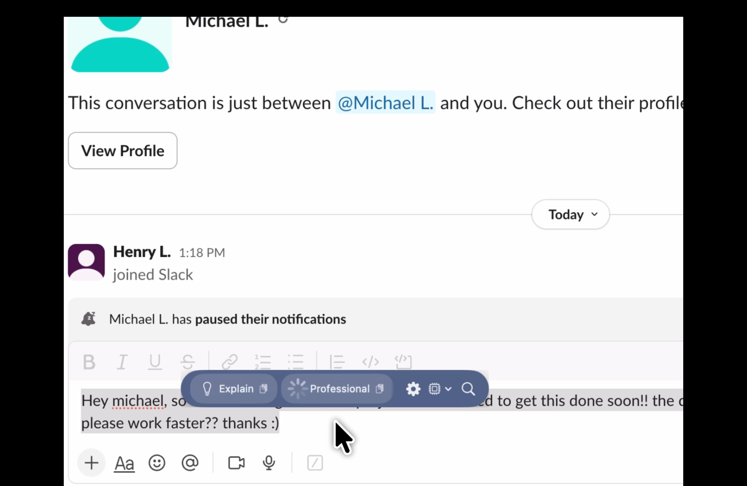Screen dimensions: 747x486
Task: Toggle bold formatting in message composer
Action: pyautogui.click(x=89, y=362)
